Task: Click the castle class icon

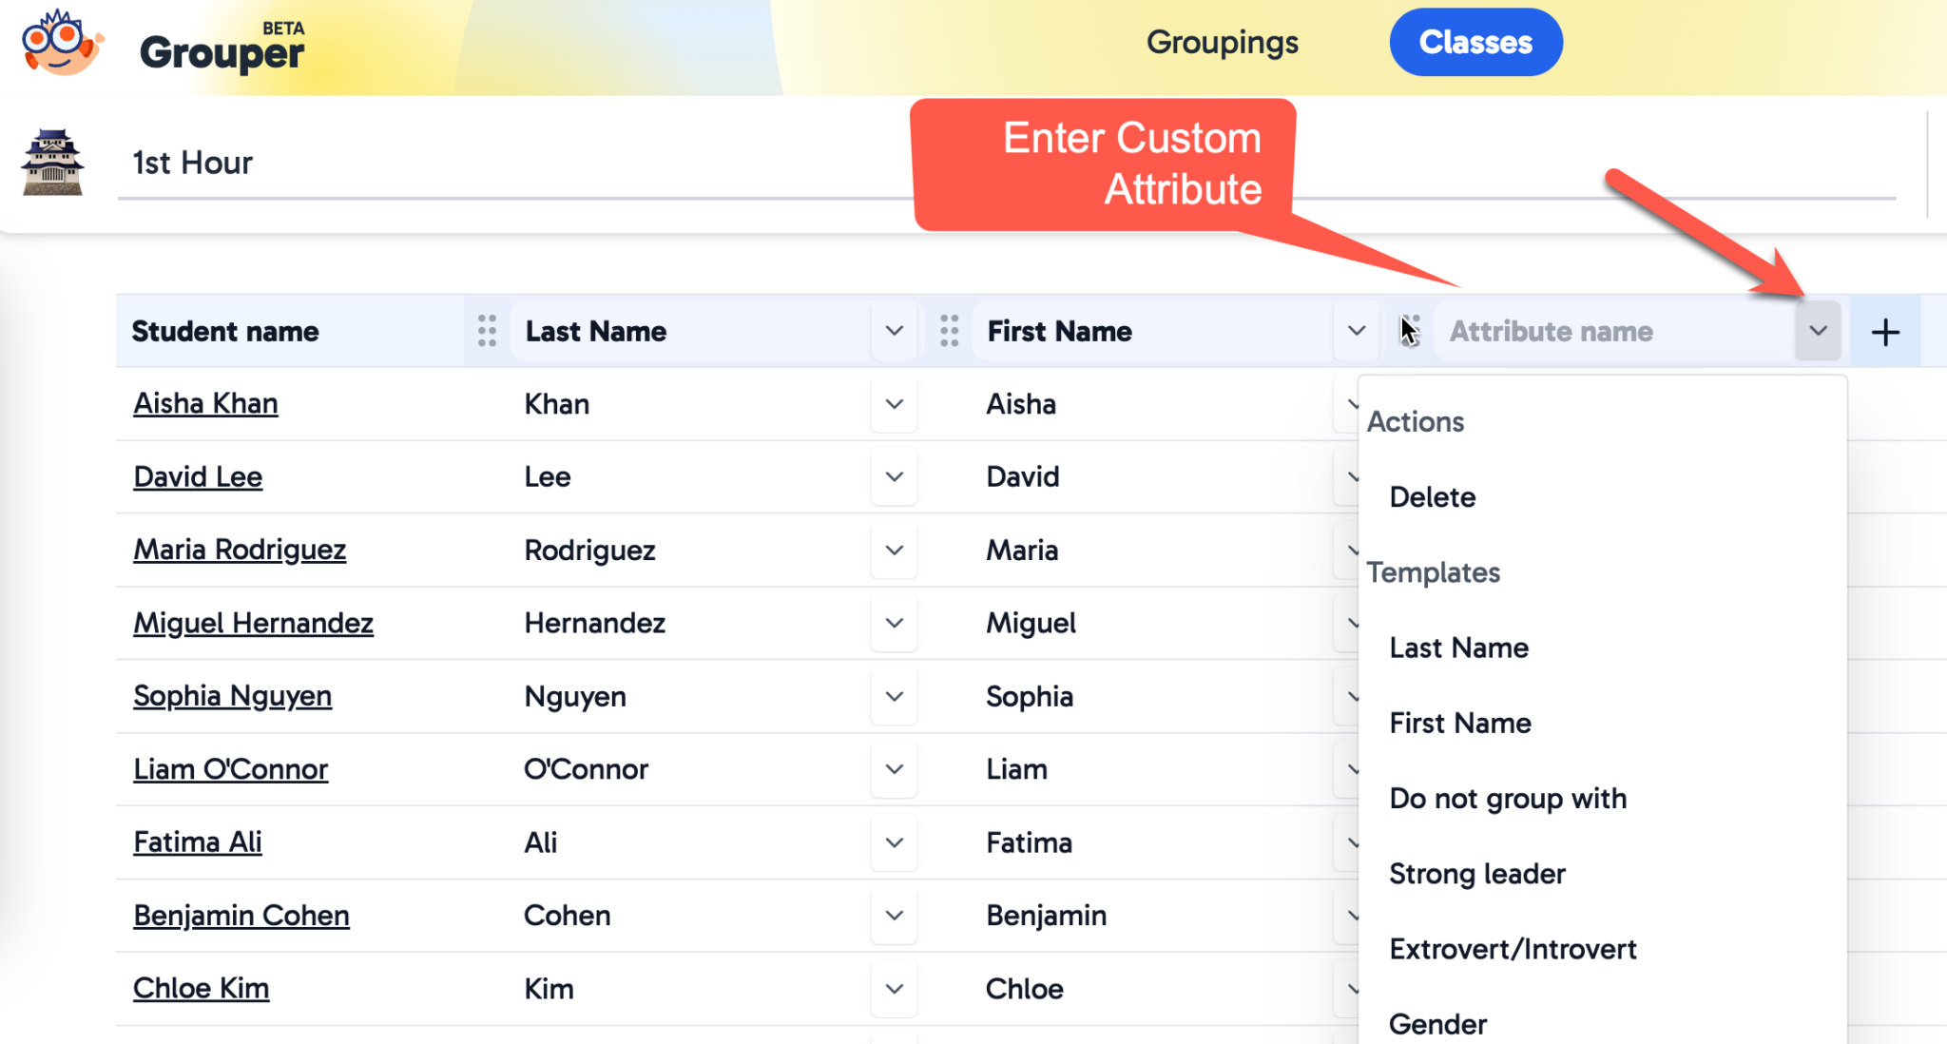Action: pos(52,163)
